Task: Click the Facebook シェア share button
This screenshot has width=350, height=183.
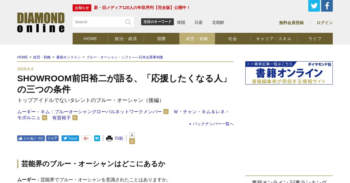Action: [52, 138]
